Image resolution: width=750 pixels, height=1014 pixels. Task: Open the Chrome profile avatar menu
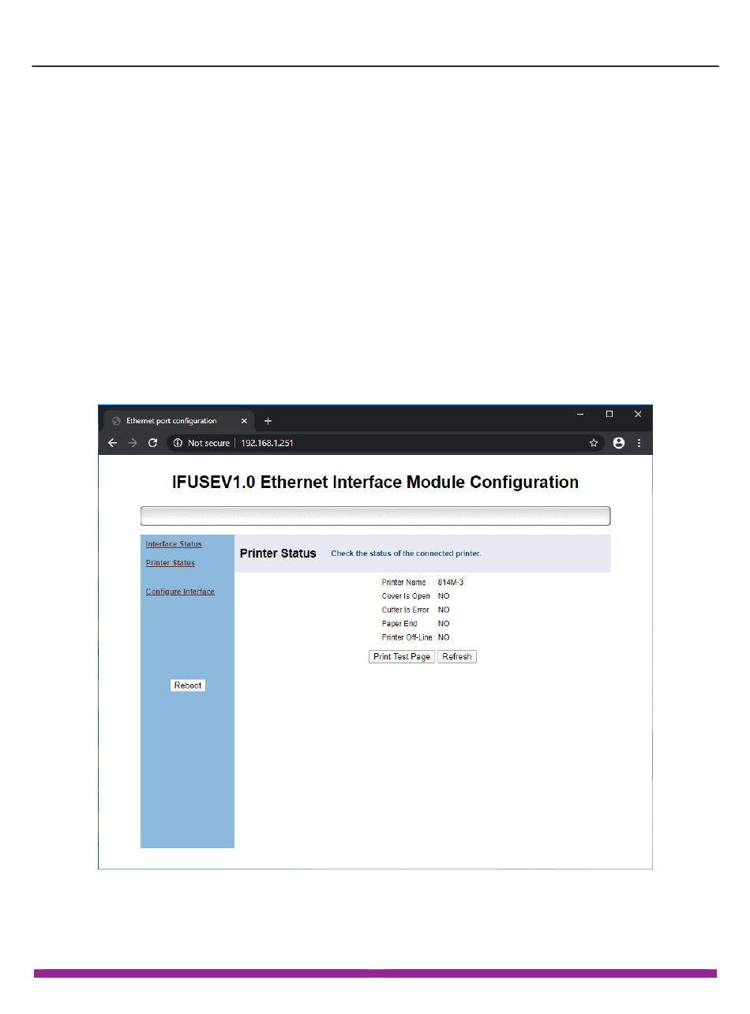tap(619, 443)
